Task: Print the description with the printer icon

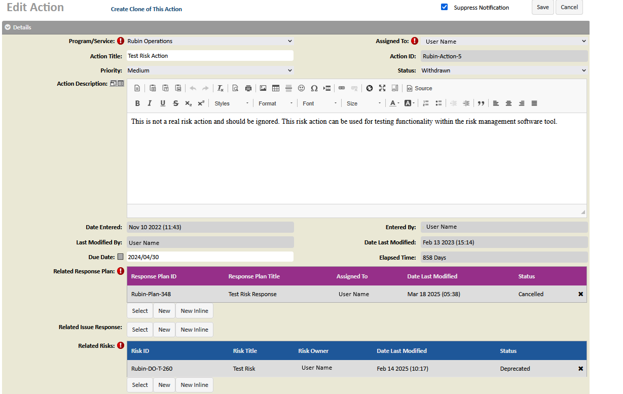Action: [x=248, y=88]
